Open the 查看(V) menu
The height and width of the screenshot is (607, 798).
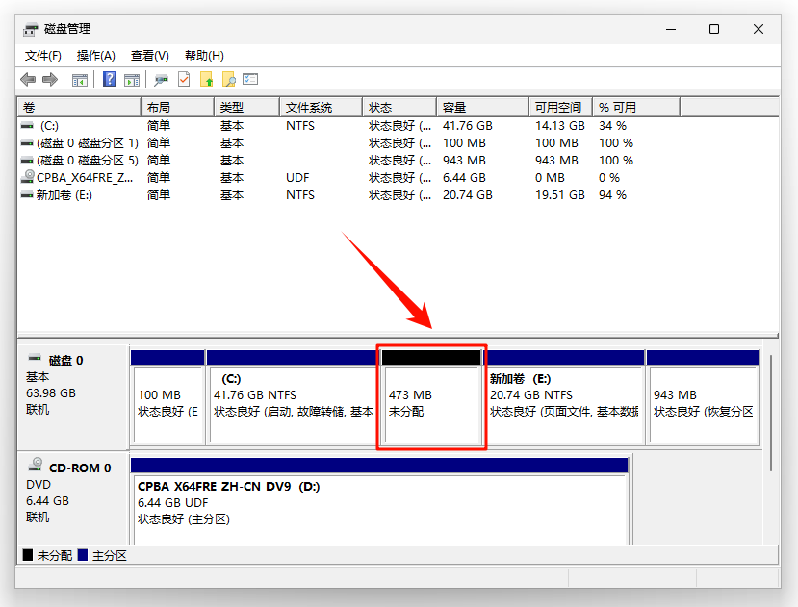(x=149, y=56)
